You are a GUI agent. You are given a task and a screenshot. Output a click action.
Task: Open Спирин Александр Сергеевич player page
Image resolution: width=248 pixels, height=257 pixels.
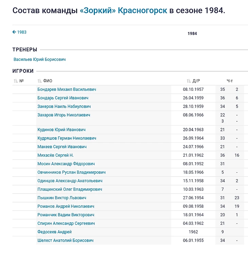[x=66, y=223]
